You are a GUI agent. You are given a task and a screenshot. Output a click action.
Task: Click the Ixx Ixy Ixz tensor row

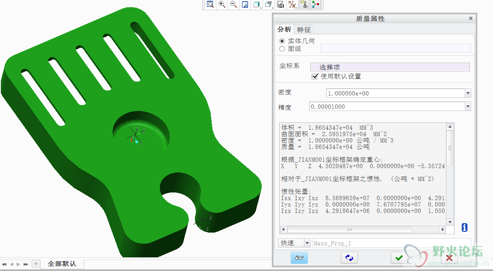pyautogui.click(x=363, y=198)
